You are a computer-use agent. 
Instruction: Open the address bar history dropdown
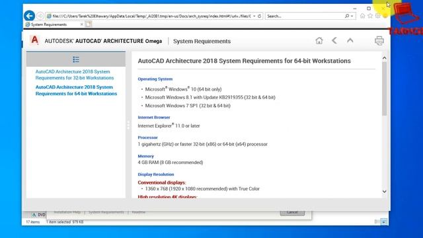[254, 16]
